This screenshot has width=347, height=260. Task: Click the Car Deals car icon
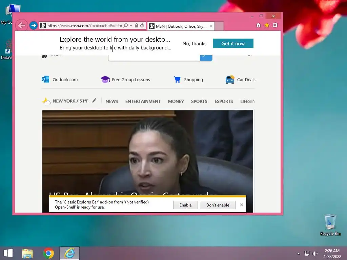(230, 79)
